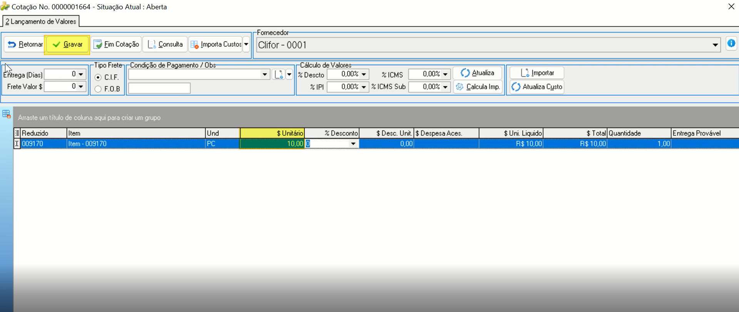Select the Item - 009170 cell
The image size is (739, 312).
(x=136, y=143)
